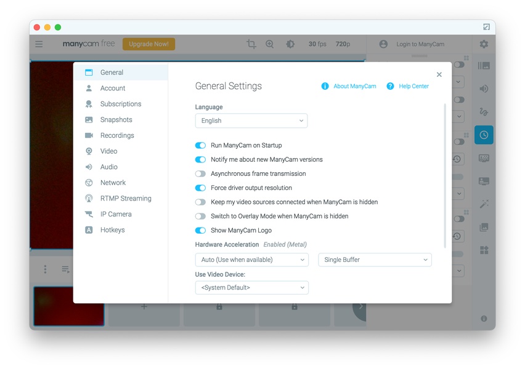The width and height of the screenshot is (525, 369).
Task: Open Subscriptions settings section
Action: 121,104
